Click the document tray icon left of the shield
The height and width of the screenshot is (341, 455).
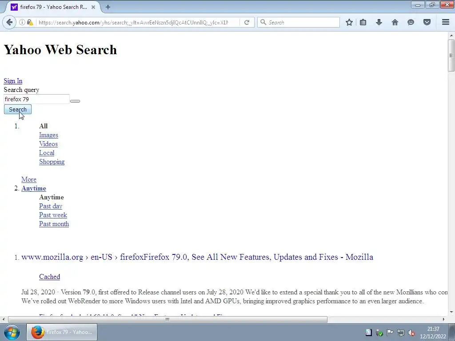[x=368, y=333]
